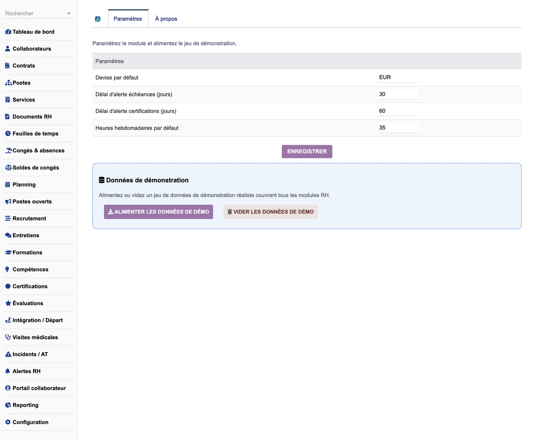The width and height of the screenshot is (535, 441).
Task: Click the Contrats document icon
Action: click(7, 66)
